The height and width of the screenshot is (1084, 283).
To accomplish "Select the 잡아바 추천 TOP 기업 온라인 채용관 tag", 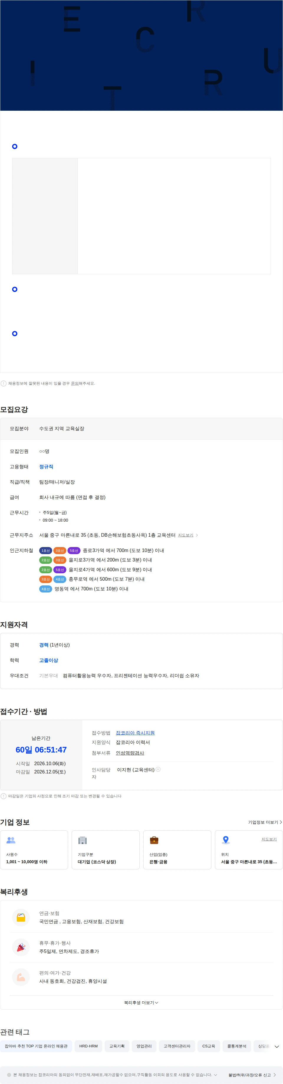I will [36, 1046].
